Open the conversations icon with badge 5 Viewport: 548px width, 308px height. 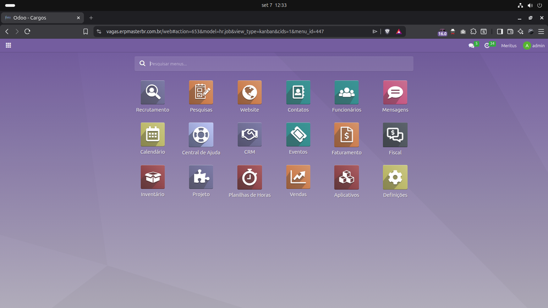coord(473,45)
